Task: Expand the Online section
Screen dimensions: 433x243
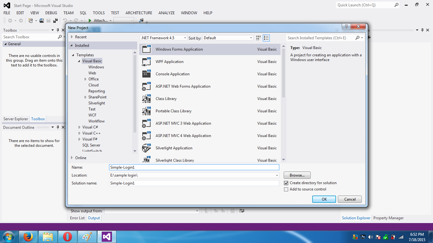Action: [72, 158]
